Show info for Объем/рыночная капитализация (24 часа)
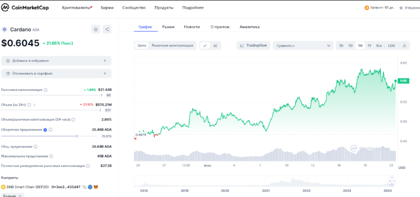 coord(73,120)
